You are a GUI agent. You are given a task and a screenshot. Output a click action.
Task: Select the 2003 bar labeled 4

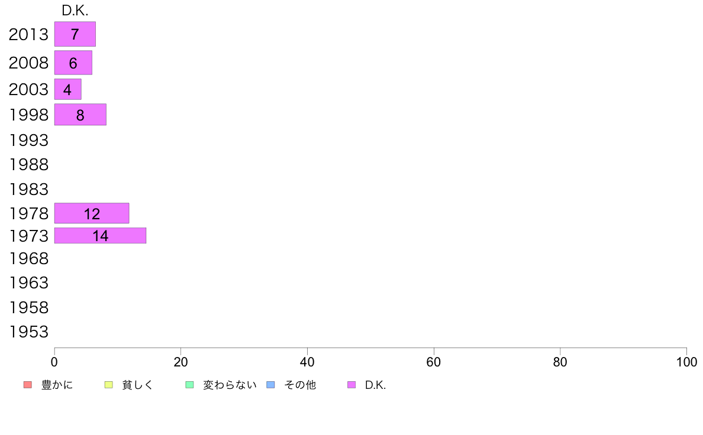67,89
